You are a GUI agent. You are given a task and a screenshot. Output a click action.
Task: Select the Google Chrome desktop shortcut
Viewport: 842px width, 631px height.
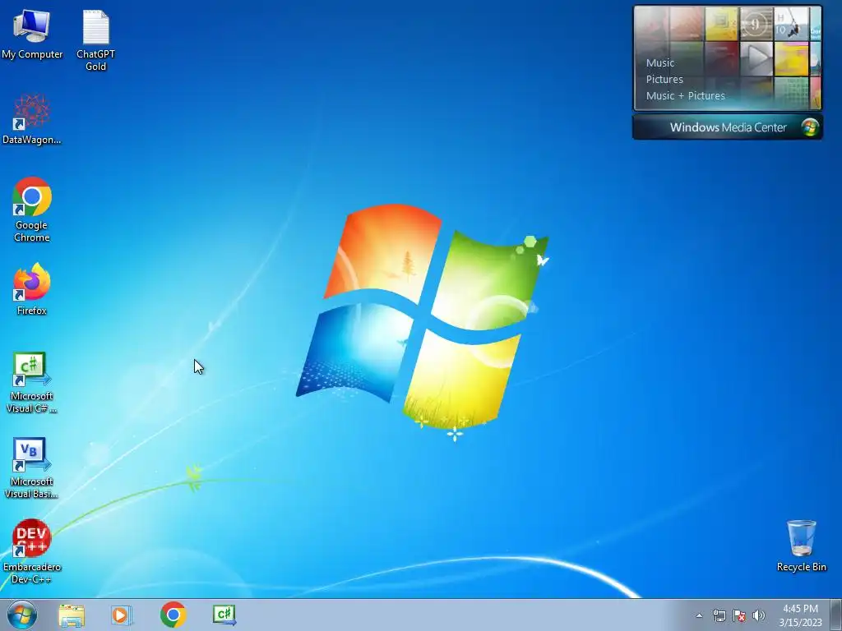coord(32,210)
